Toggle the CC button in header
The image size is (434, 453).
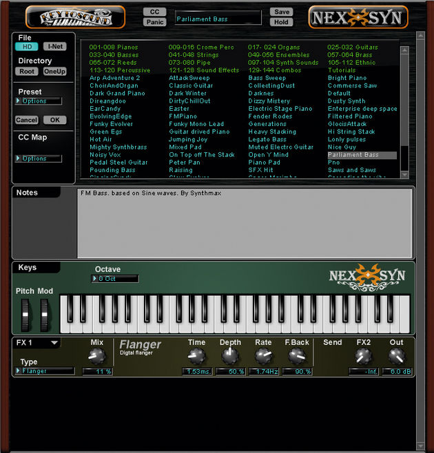click(155, 12)
